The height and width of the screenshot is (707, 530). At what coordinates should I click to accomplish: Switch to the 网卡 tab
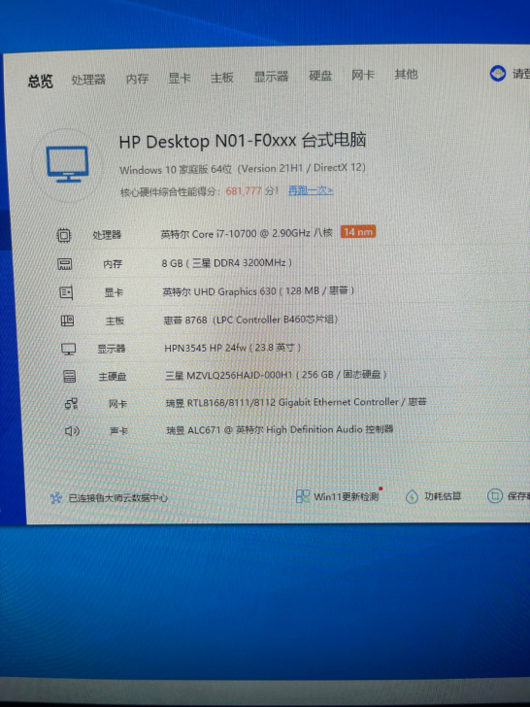click(363, 75)
